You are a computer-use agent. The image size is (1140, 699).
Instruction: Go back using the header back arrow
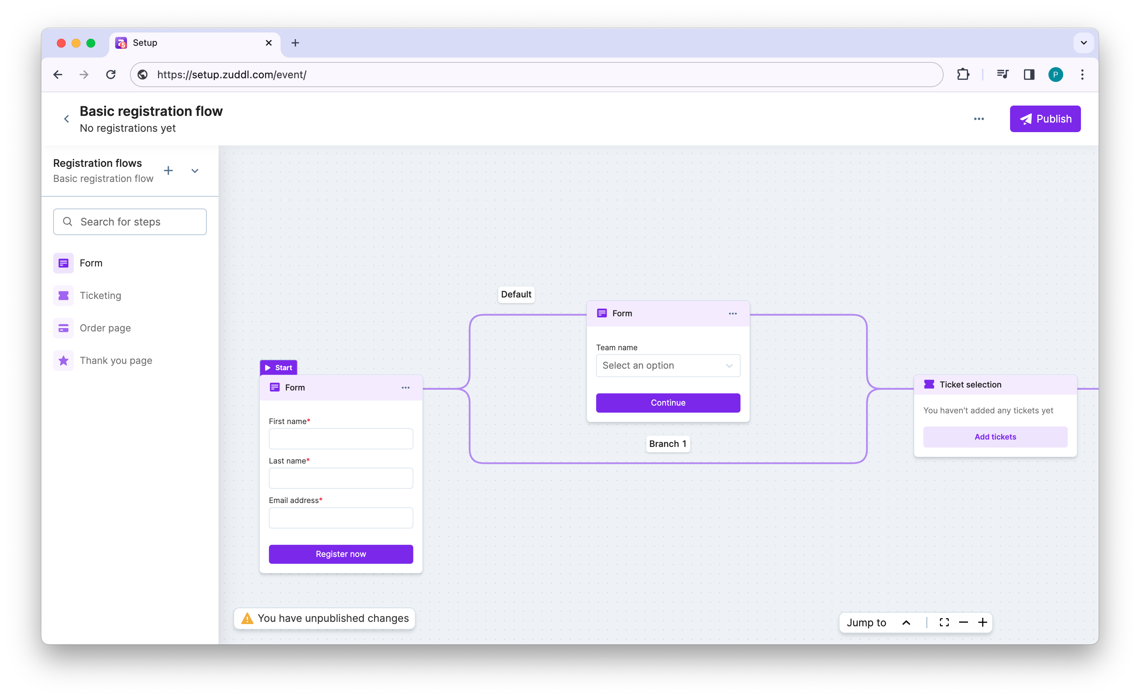pos(66,119)
